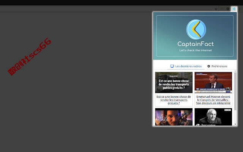The image size is (243, 152).
Task: Open the 'Et tout le monde' video thumbnail
Action: [x=174, y=117]
